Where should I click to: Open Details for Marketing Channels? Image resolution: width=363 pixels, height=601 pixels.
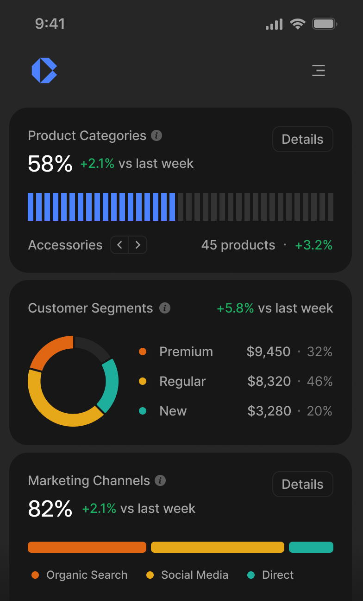302,484
